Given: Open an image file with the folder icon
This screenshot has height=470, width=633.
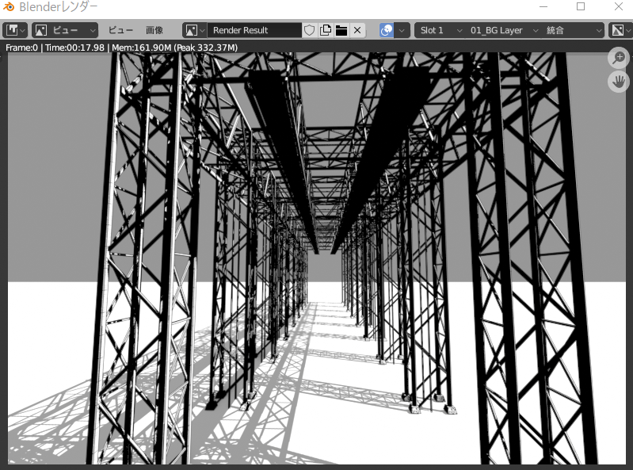Looking at the screenshot, I should point(341,30).
